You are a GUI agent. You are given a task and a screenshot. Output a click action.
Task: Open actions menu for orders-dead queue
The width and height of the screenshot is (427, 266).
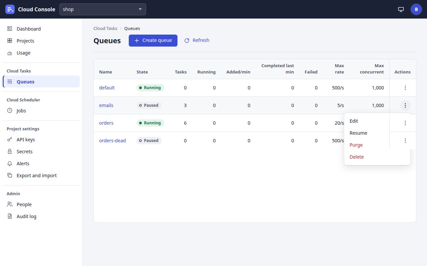coord(405,141)
